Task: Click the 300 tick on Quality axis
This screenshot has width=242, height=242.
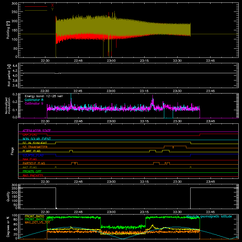Action: click(15, 185)
